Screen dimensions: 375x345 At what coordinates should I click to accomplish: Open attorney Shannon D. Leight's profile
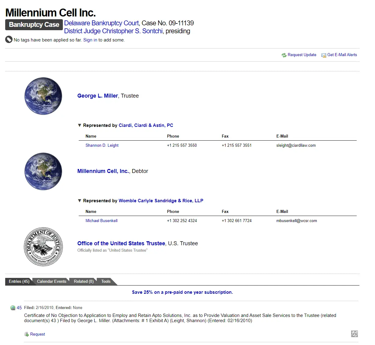pyautogui.click(x=102, y=146)
